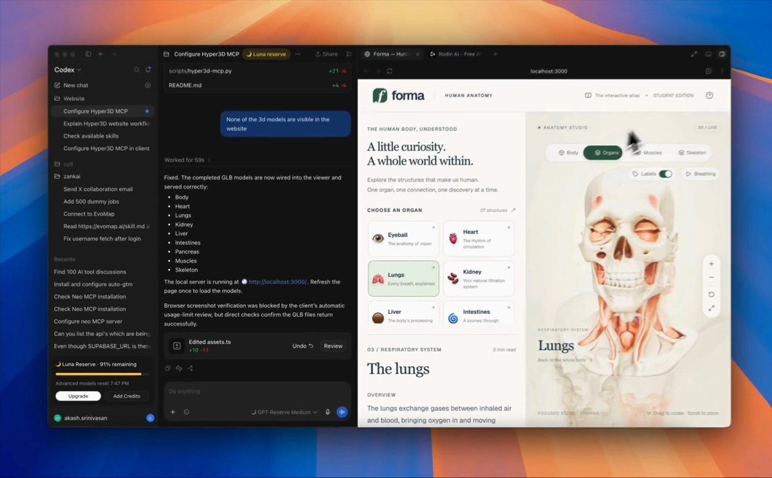
Task: Click the localhost:3000 address bar
Action: pyautogui.click(x=548, y=71)
